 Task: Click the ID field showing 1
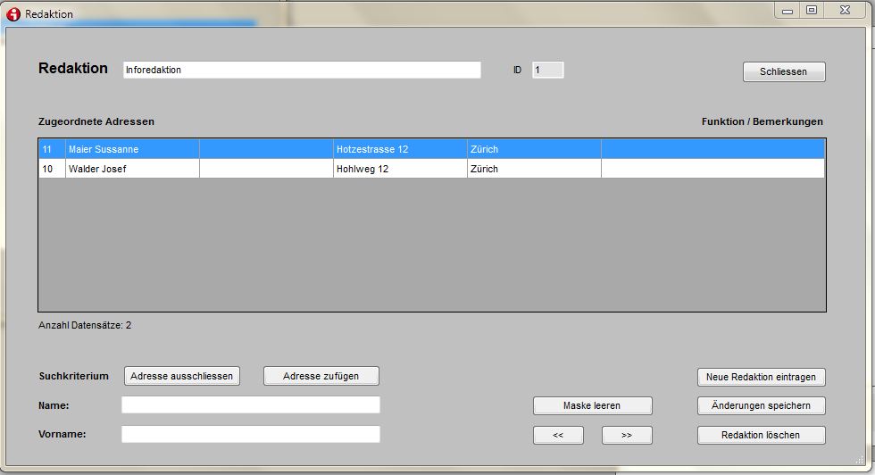coord(547,70)
